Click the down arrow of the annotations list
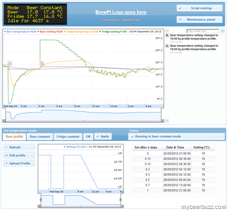This screenshot has height=210, width=228. (167, 121)
